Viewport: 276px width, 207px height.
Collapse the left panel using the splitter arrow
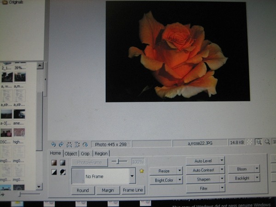tap(46, 80)
